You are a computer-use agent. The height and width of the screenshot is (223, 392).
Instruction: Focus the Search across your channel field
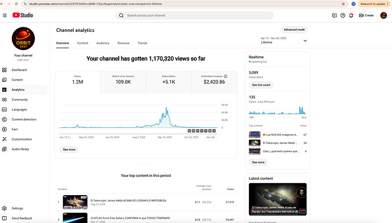pos(194,15)
